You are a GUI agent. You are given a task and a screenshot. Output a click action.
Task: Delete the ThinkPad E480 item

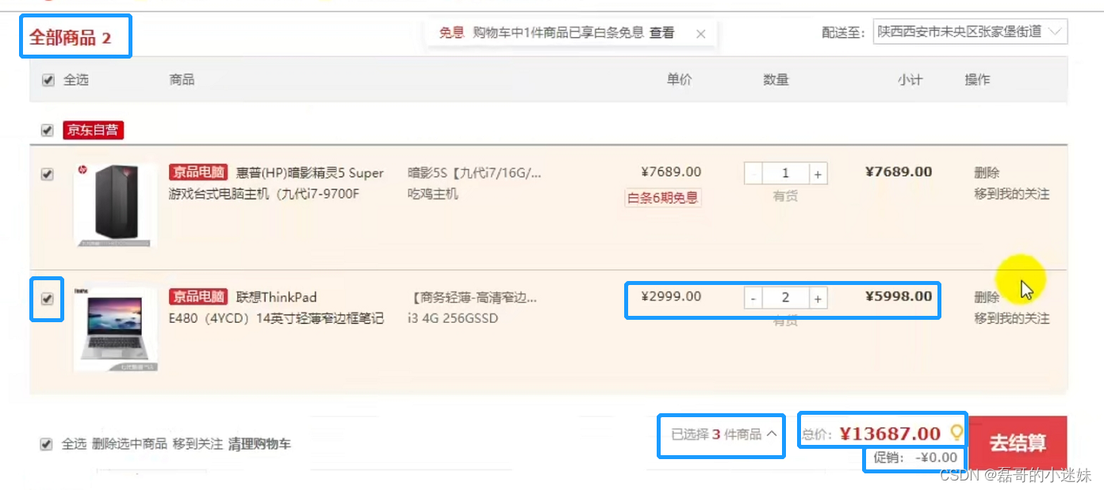(x=987, y=297)
